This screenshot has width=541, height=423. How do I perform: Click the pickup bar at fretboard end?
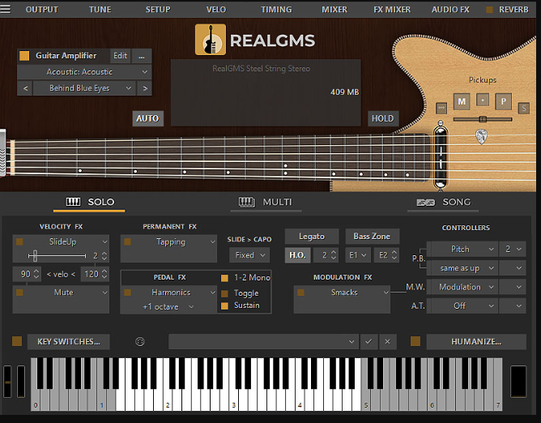(x=441, y=157)
